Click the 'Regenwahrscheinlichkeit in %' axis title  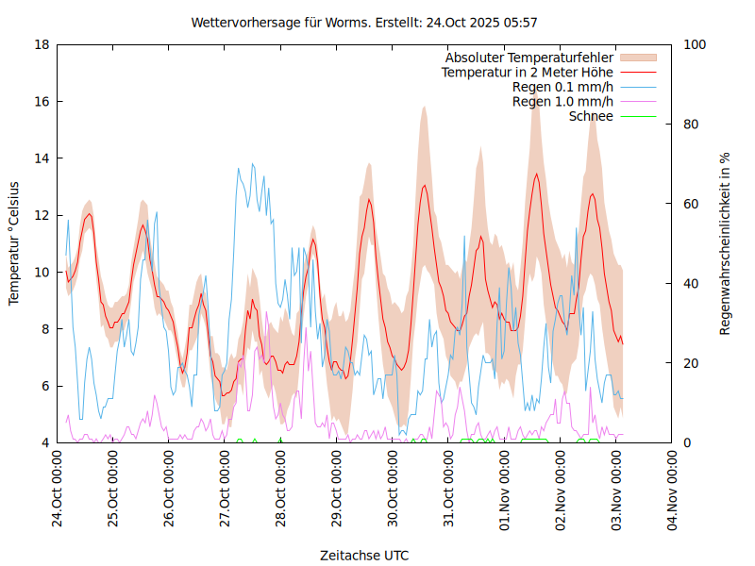point(725,243)
